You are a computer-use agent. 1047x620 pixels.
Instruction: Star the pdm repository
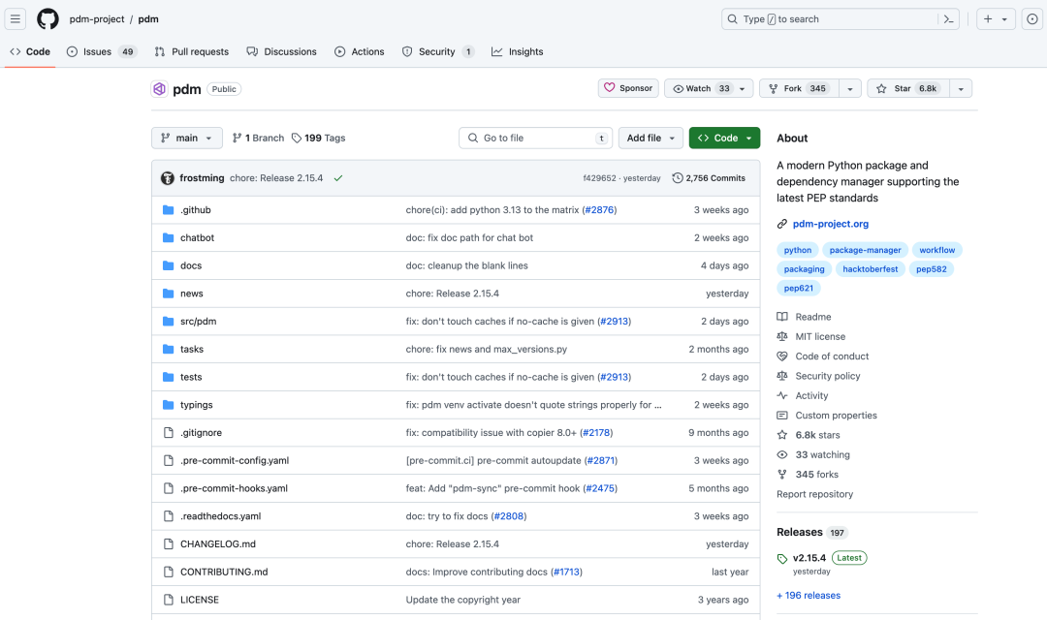point(908,89)
